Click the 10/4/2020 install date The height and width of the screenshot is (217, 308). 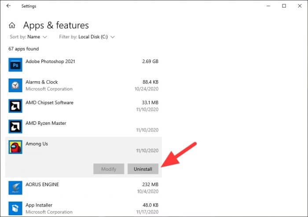148,191
